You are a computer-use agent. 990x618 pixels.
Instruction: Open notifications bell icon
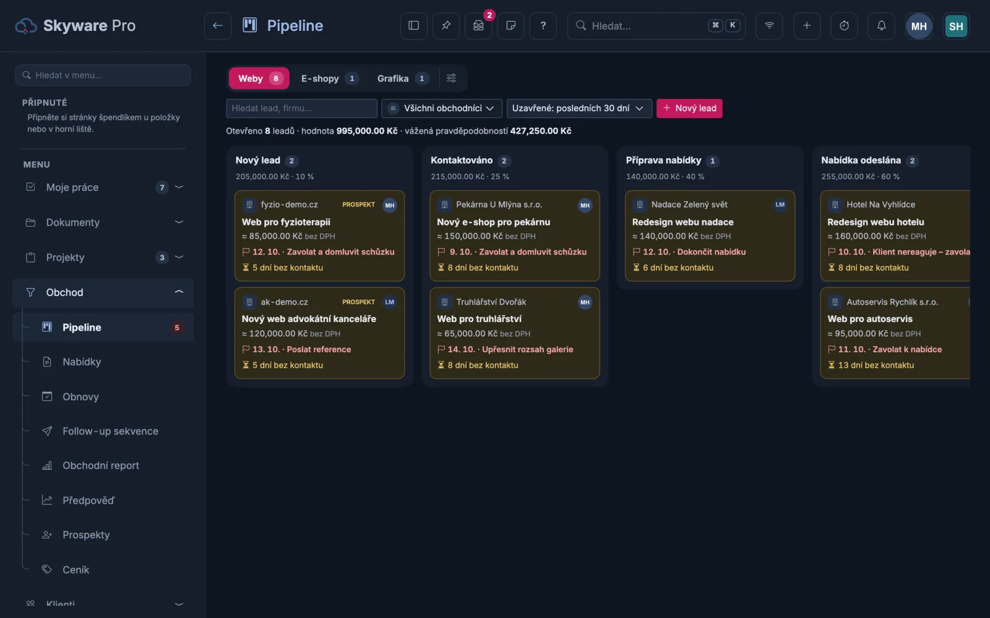882,26
